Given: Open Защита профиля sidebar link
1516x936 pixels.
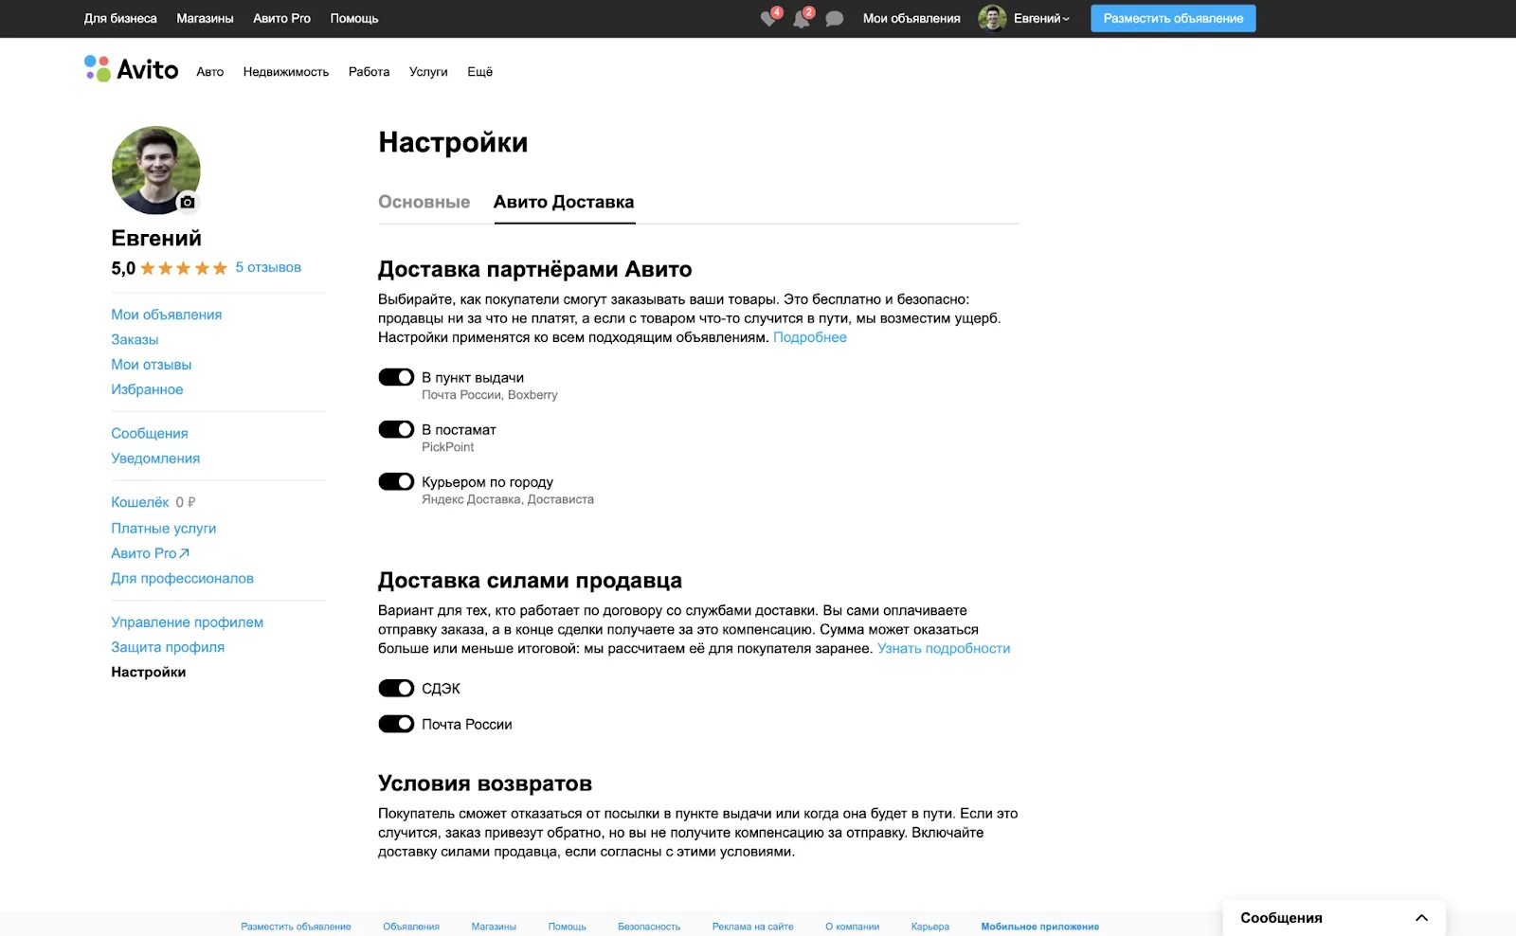Looking at the screenshot, I should click(x=168, y=647).
